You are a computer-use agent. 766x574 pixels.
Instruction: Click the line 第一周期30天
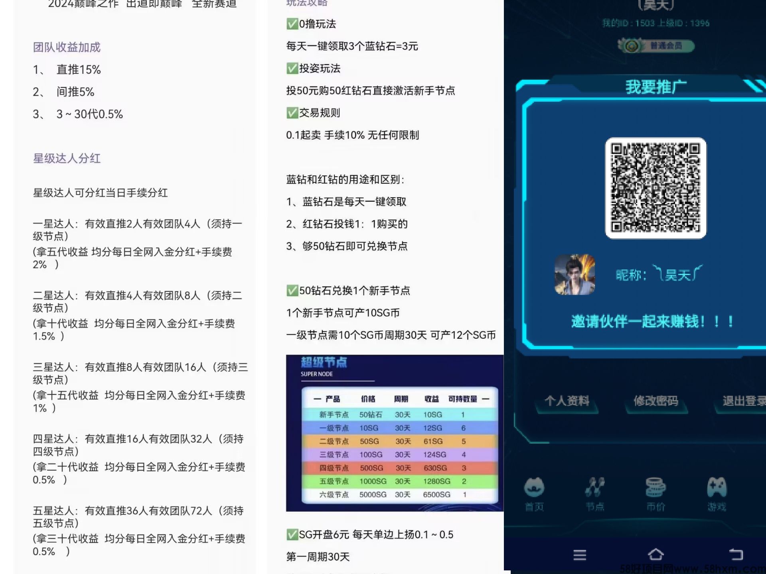click(x=318, y=557)
